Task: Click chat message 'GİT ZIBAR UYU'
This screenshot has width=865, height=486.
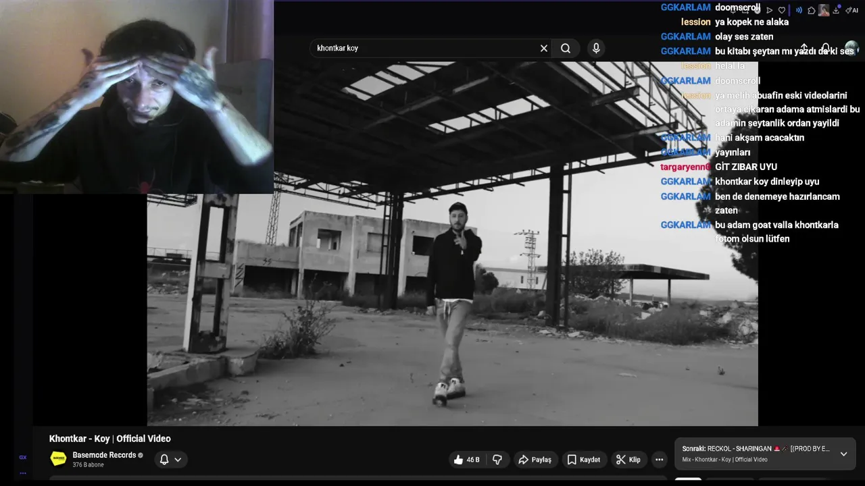Action: point(745,167)
